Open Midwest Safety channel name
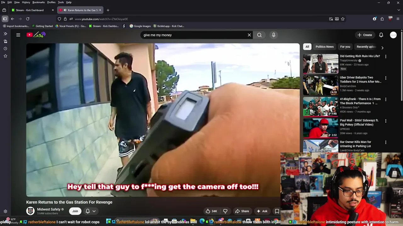The height and width of the screenshot is (226, 403). (49, 209)
